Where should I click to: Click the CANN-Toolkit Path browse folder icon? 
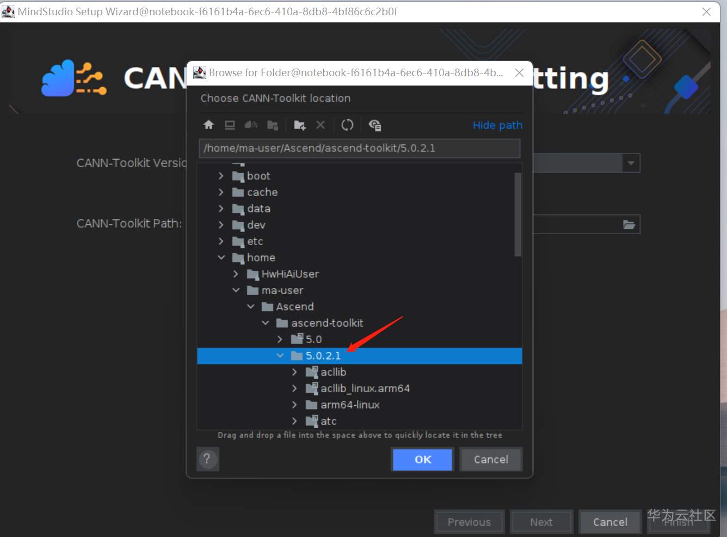(x=629, y=224)
